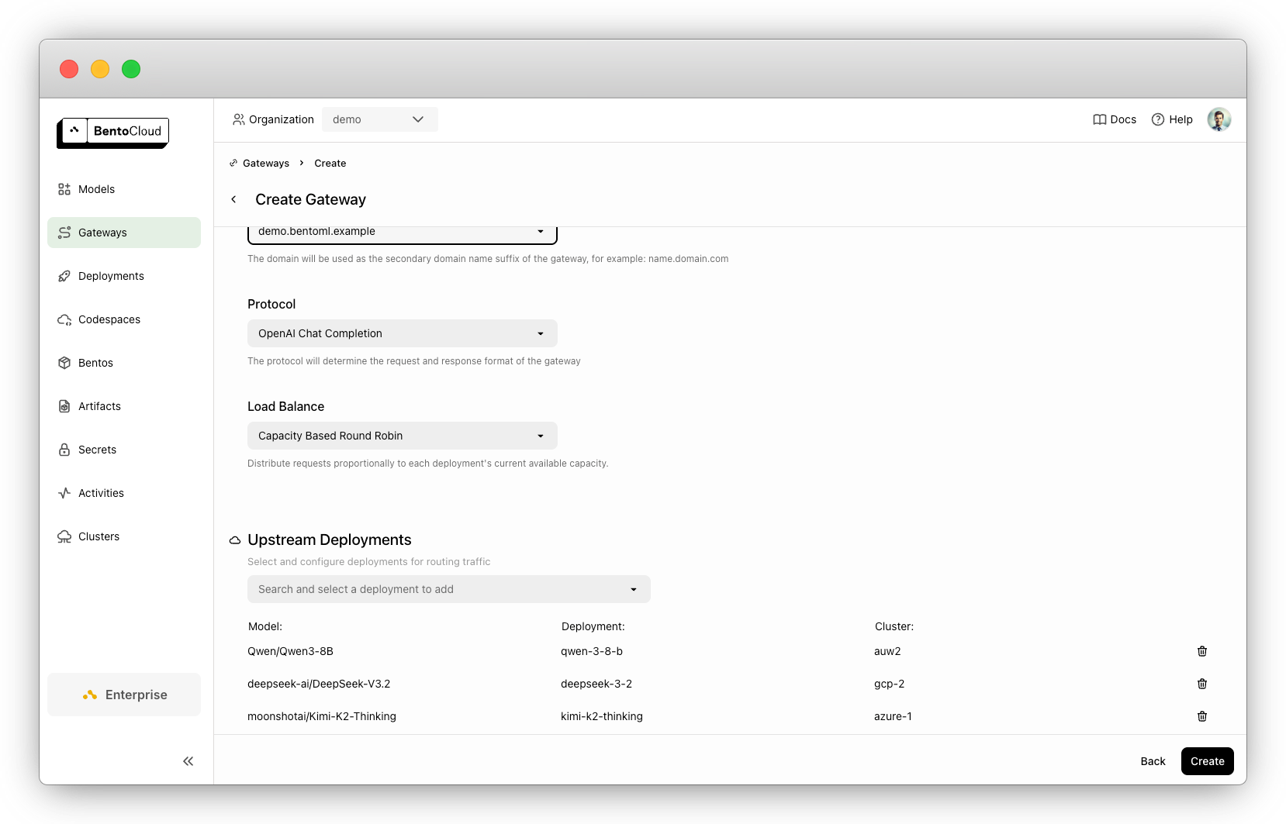Image resolution: width=1286 pixels, height=824 pixels.
Task: Go back with the arrow beside Create Gateway
Action: pos(233,199)
